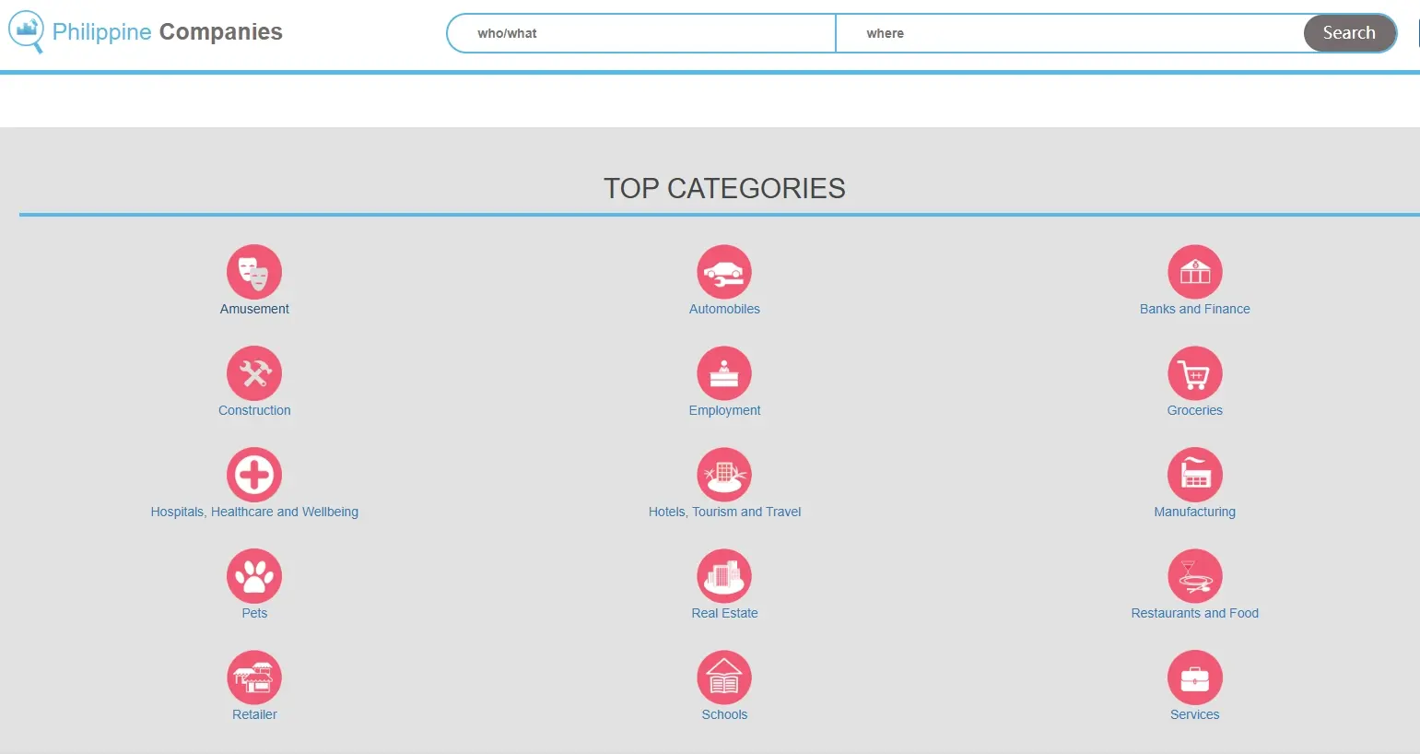Viewport: 1420px width, 754px height.
Task: Select the Banks and Finance building icon
Action: pos(1194,272)
